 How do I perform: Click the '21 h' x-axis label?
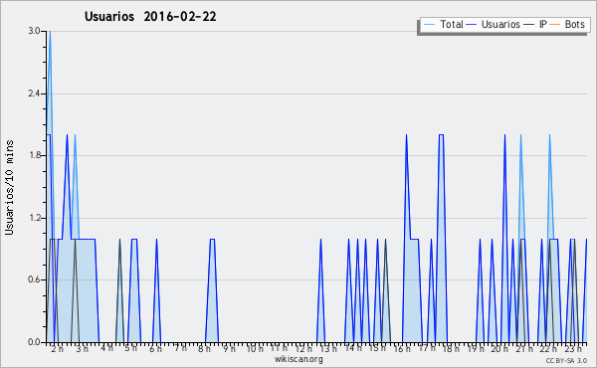(x=524, y=349)
